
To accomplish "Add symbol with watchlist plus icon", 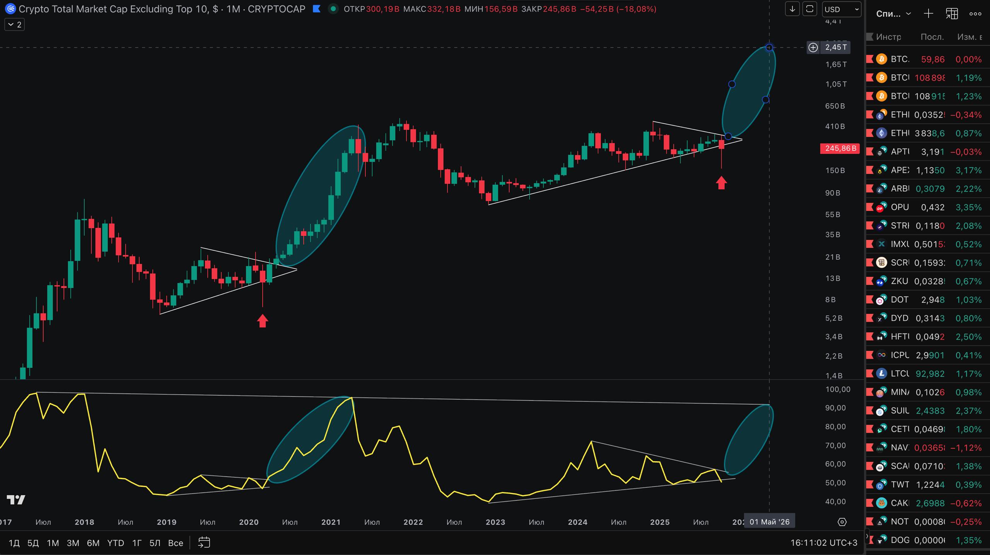I will click(x=928, y=14).
